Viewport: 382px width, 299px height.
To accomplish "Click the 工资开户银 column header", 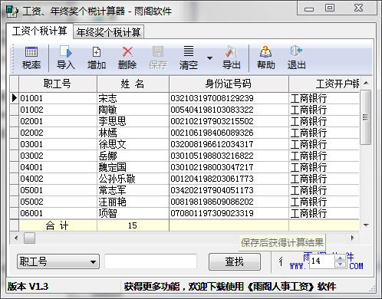I will point(324,84).
